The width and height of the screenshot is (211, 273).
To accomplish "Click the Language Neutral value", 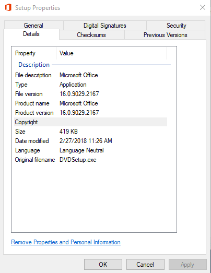I will [x=81, y=150].
